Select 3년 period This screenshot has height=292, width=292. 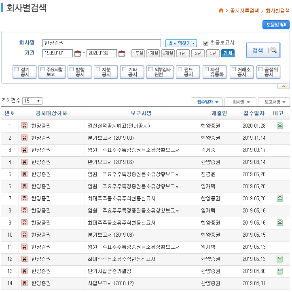(213, 53)
